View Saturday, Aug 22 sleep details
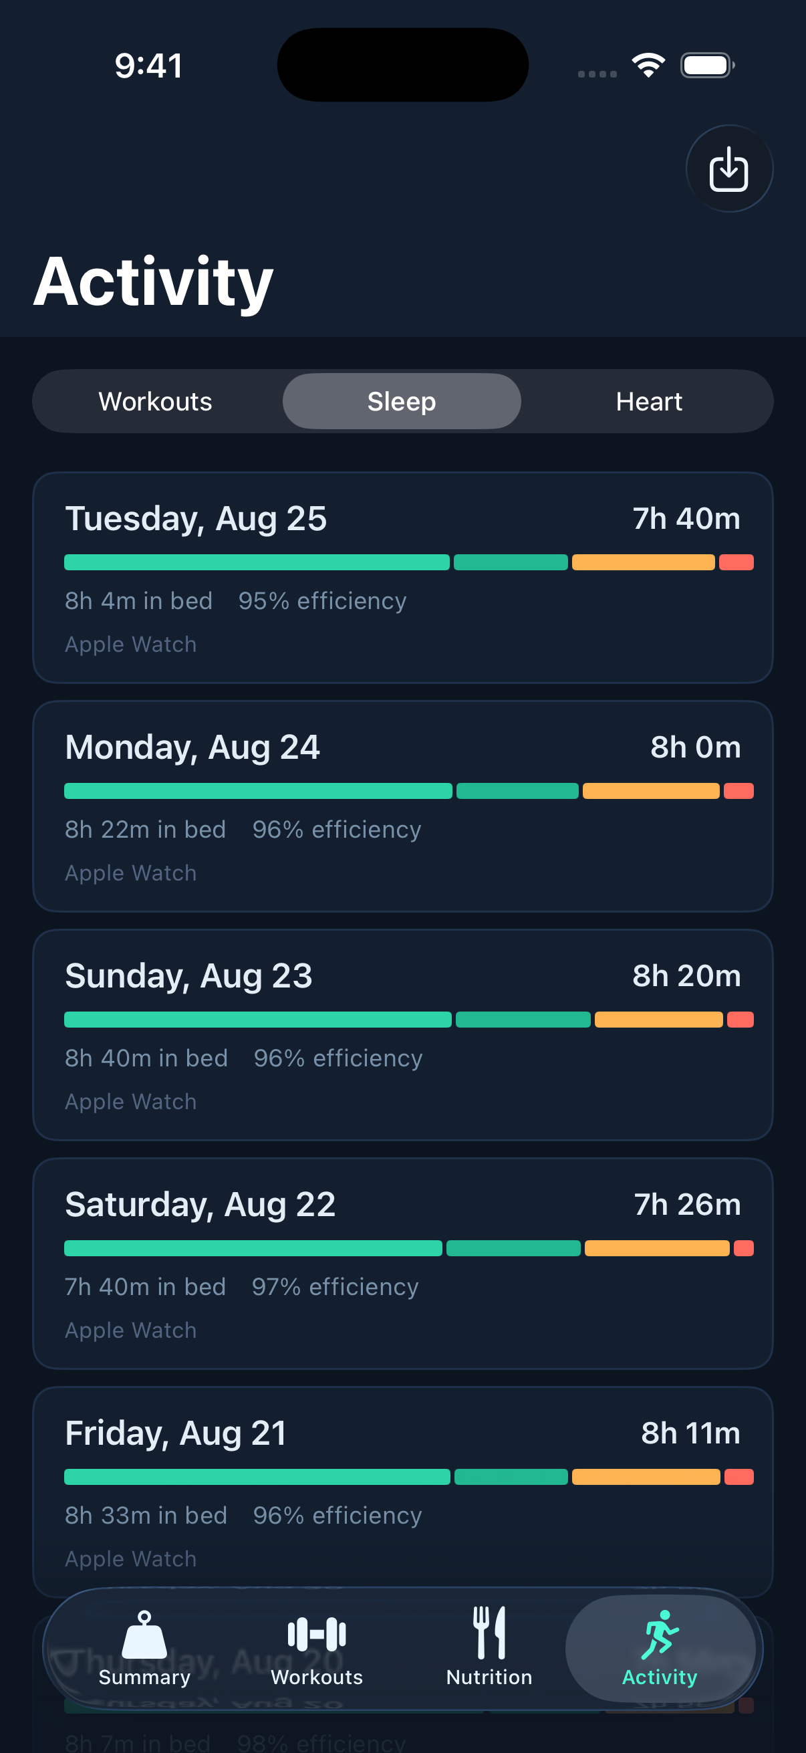Viewport: 806px width, 1753px height. [x=402, y=1264]
